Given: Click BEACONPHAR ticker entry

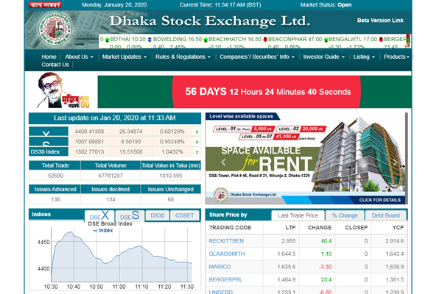Looking at the screenshot, I should pyautogui.click(x=295, y=39).
